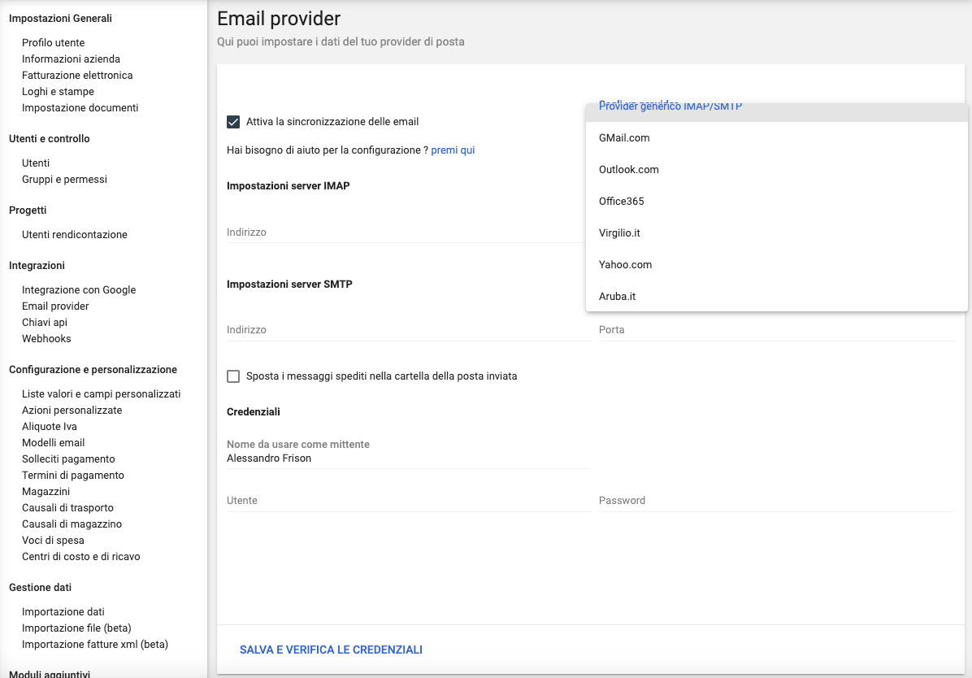Edit Nome da usare come mittente field
This screenshot has width=972, height=678.
[408, 459]
